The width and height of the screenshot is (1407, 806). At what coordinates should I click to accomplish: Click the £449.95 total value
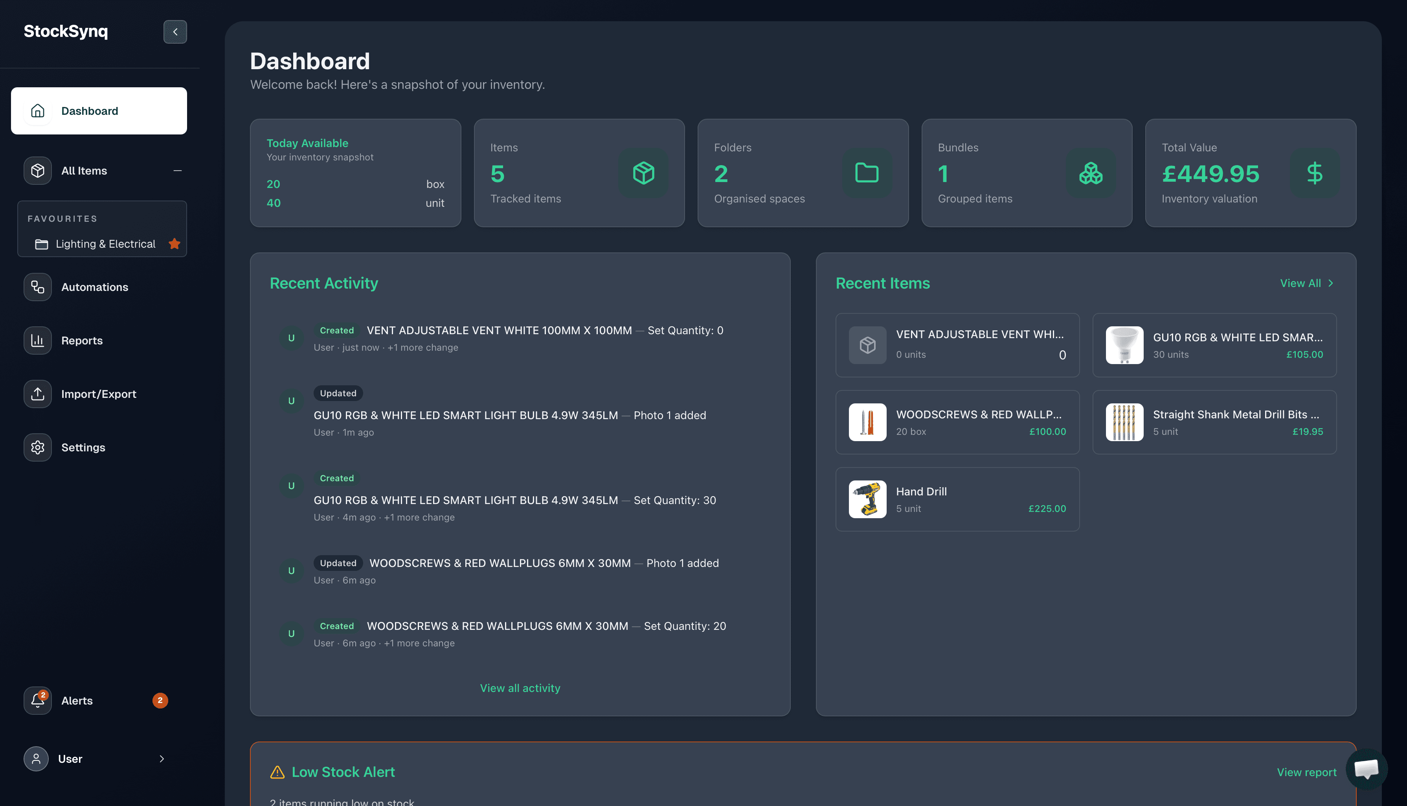tap(1210, 174)
